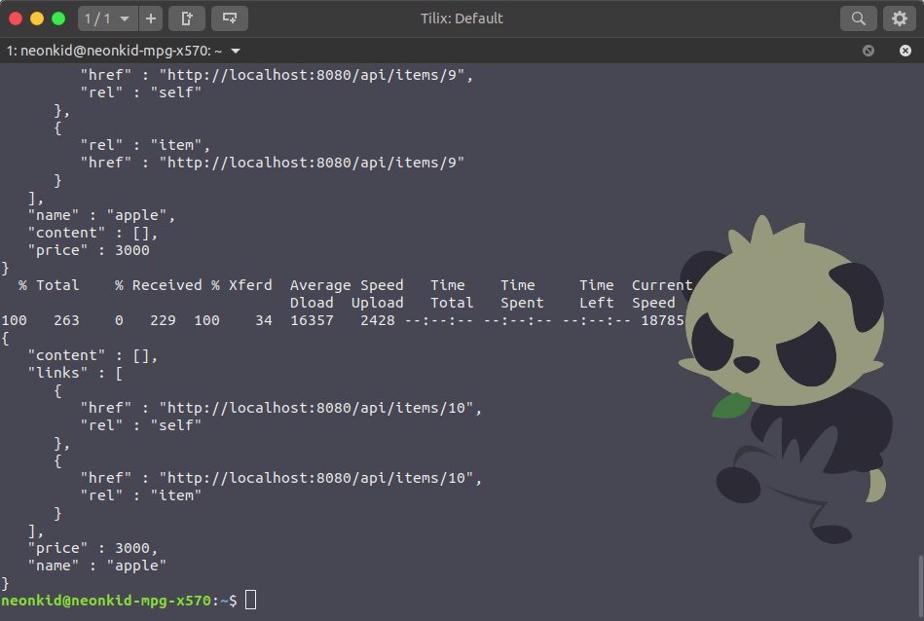Click the value 2428 under Upload

[x=378, y=320]
